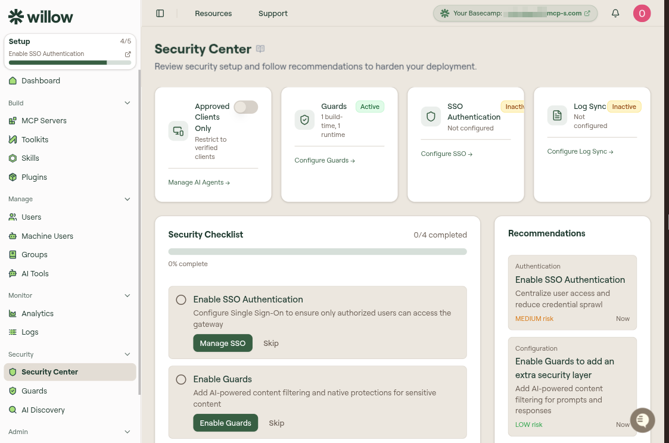Mark the Enable Guards checklist circle

[x=181, y=379]
